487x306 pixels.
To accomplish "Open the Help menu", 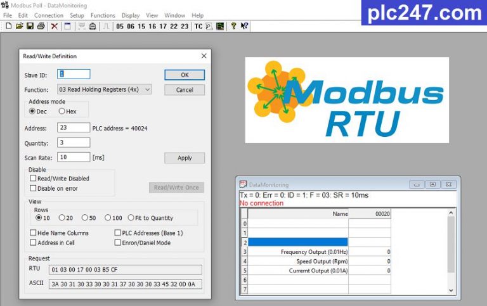I will point(198,15).
